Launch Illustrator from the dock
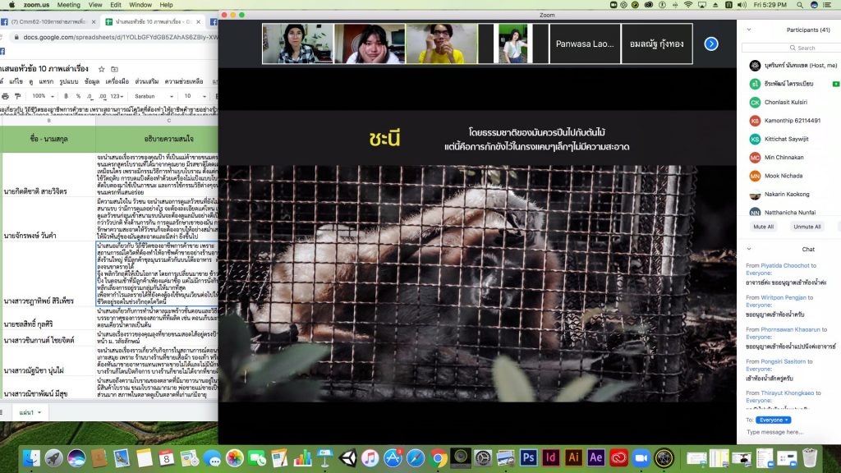 pos(574,457)
